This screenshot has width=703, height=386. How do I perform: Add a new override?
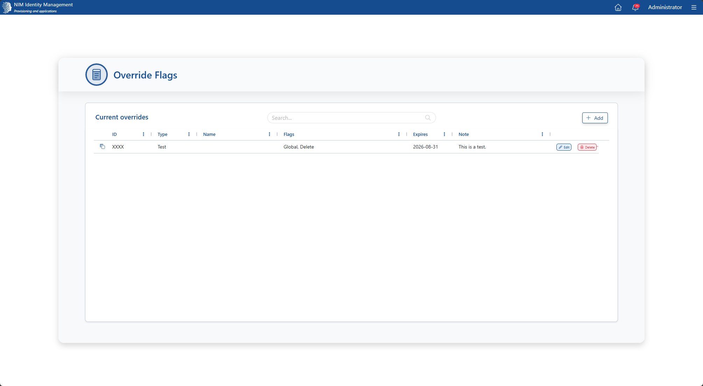[595, 118]
